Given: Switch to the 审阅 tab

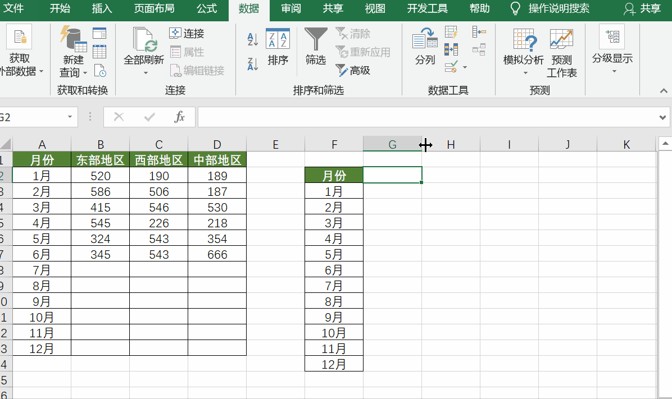Looking at the screenshot, I should click(x=291, y=8).
